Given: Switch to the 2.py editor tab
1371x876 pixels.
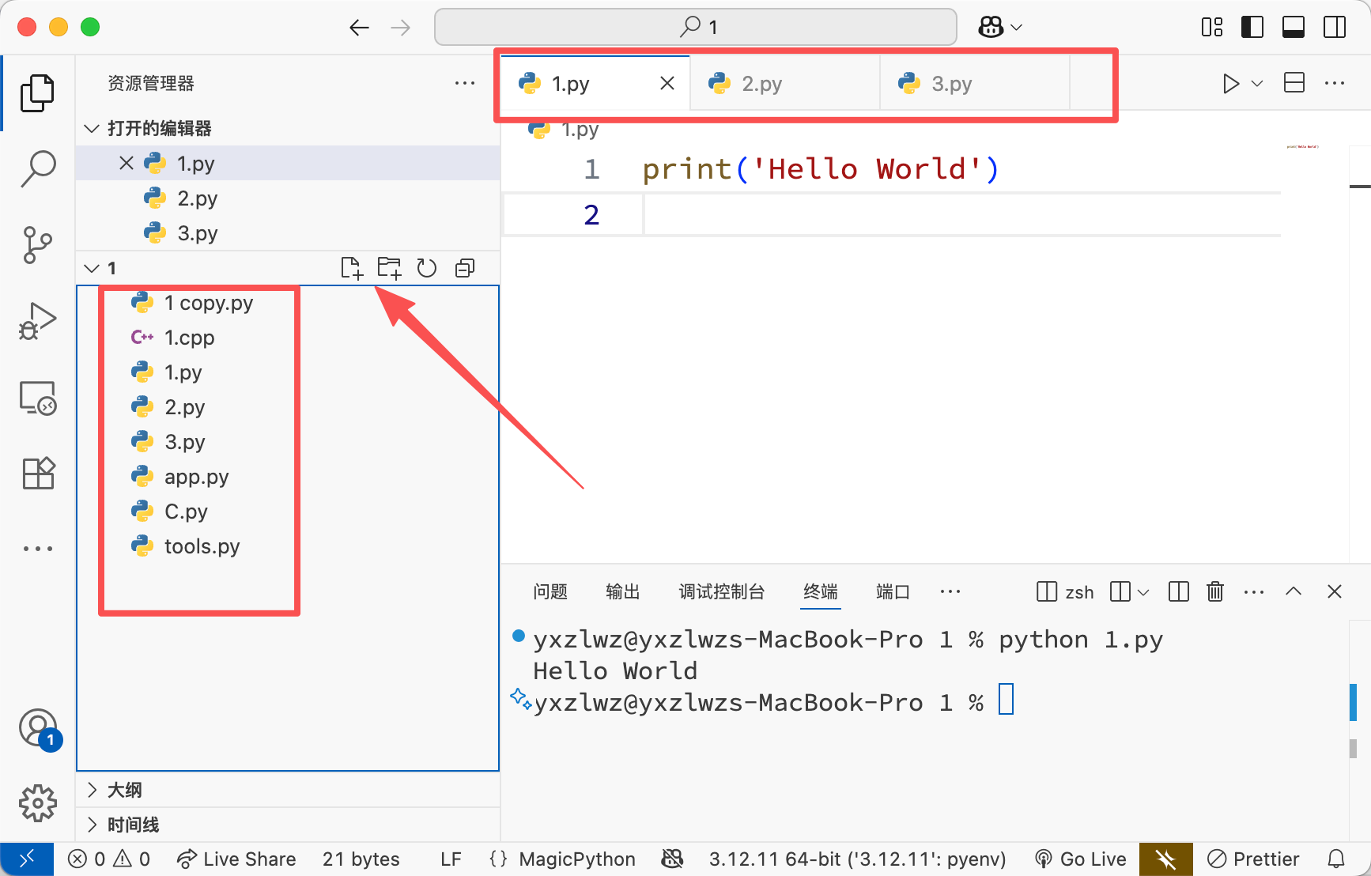Looking at the screenshot, I should pyautogui.click(x=761, y=83).
